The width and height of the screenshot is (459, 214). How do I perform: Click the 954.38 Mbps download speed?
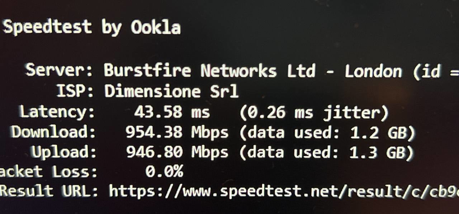tap(176, 133)
